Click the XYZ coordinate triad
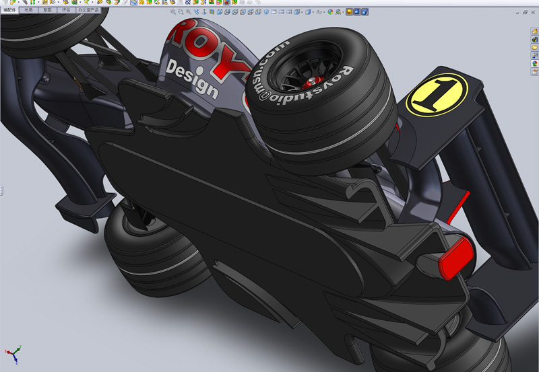 coord(13,354)
